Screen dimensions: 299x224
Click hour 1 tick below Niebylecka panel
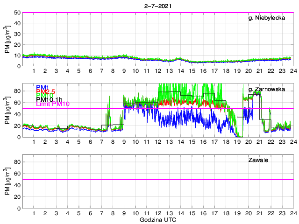click(x=34, y=71)
